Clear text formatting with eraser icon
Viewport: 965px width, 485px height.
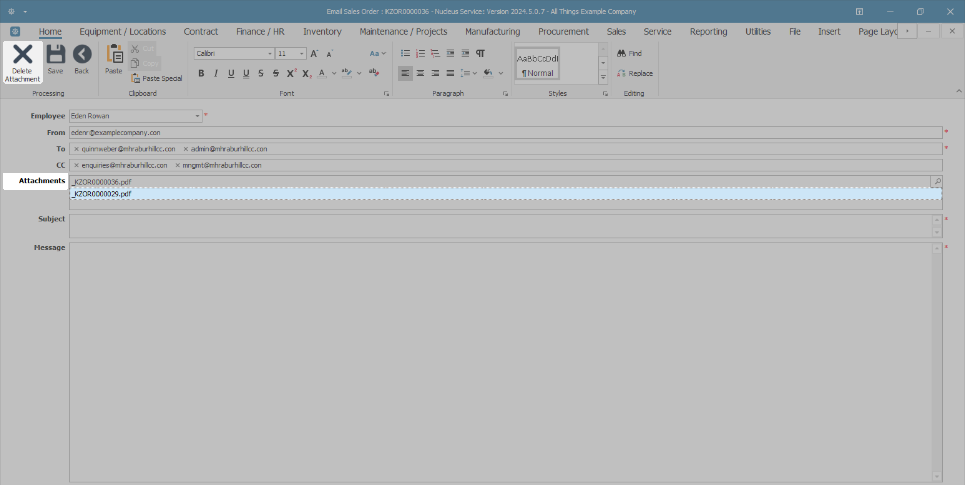374,73
